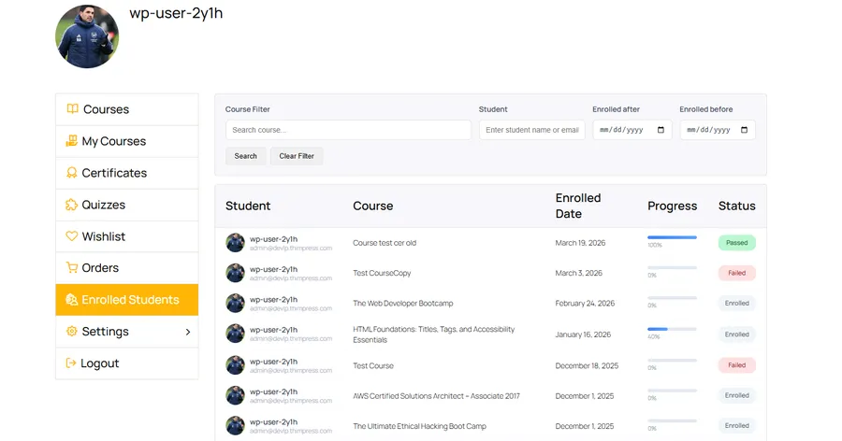This screenshot has width=842, height=441.
Task: Click 'AWS Certified Solutions Architect' course name
Action: click(436, 396)
